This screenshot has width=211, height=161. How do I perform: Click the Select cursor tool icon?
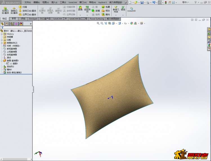(x=160, y=3)
